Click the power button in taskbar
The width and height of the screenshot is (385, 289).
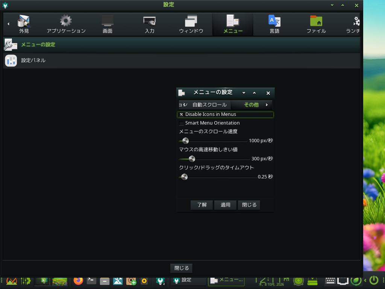point(374,280)
